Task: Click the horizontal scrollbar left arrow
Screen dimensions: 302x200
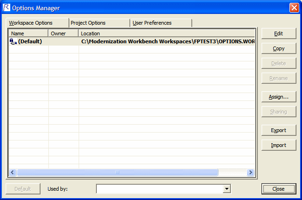Action: [x=13, y=172]
